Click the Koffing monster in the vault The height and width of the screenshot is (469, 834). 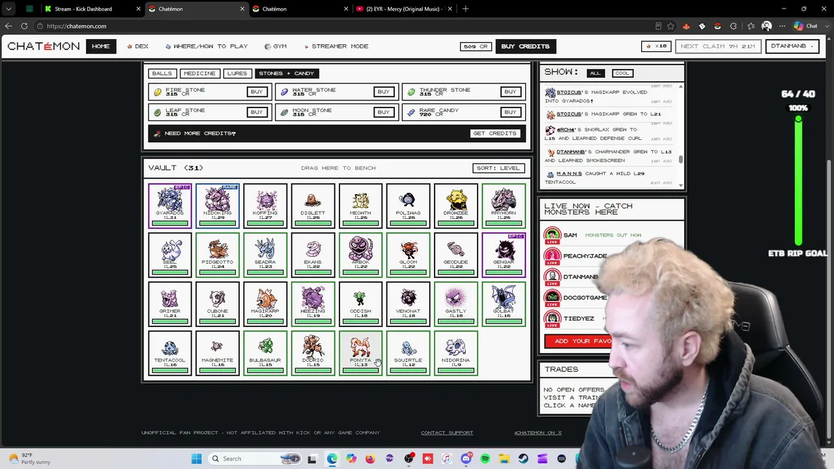pos(265,206)
